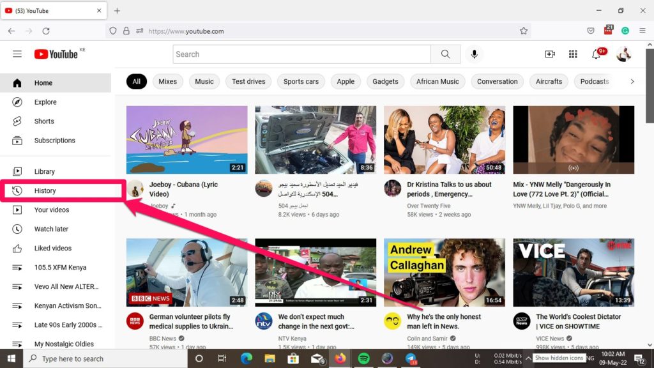Open the 8:36 car engine video thumbnail
Screen dimensions: 654x368
click(x=316, y=140)
